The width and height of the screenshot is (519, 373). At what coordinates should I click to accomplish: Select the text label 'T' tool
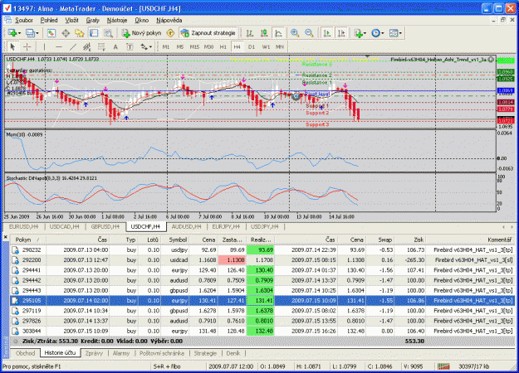pyautogui.click(x=130, y=47)
